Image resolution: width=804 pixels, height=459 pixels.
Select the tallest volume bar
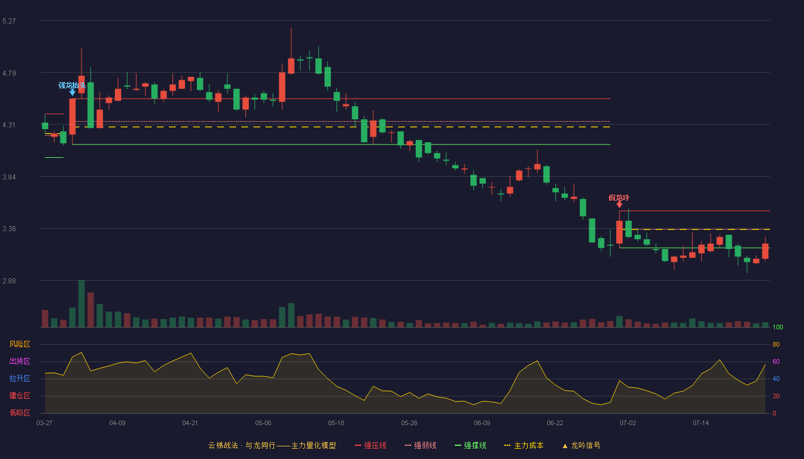click(82, 304)
